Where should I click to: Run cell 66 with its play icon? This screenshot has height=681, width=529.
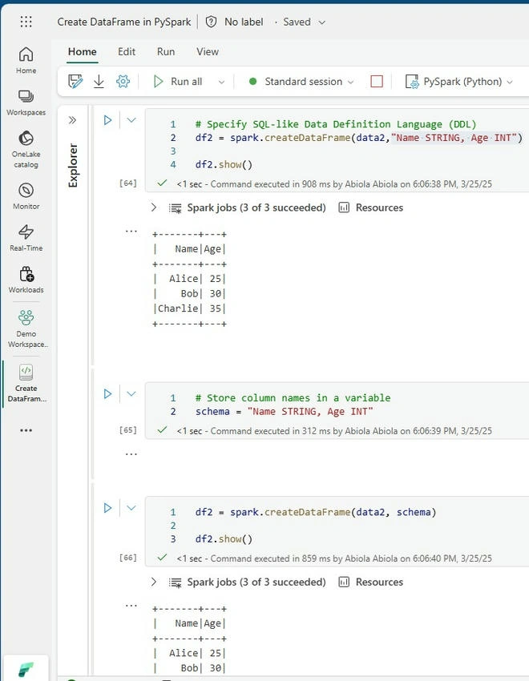[x=107, y=508]
